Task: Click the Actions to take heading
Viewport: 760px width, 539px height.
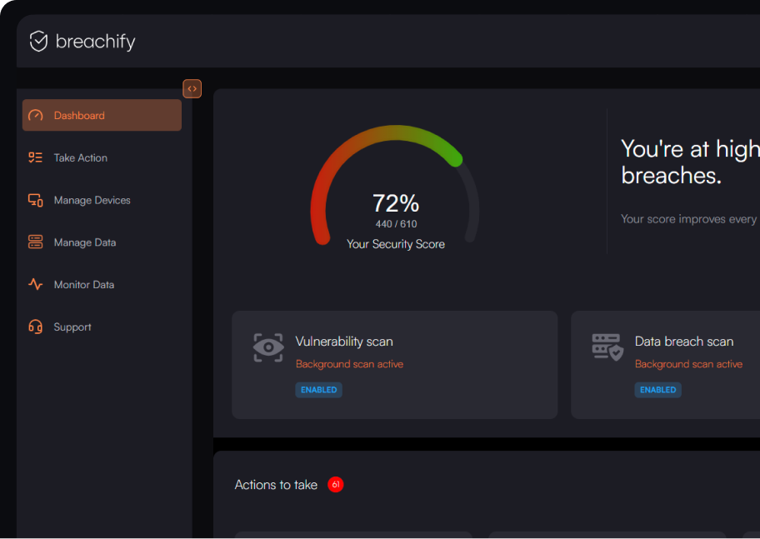Action: (x=276, y=485)
